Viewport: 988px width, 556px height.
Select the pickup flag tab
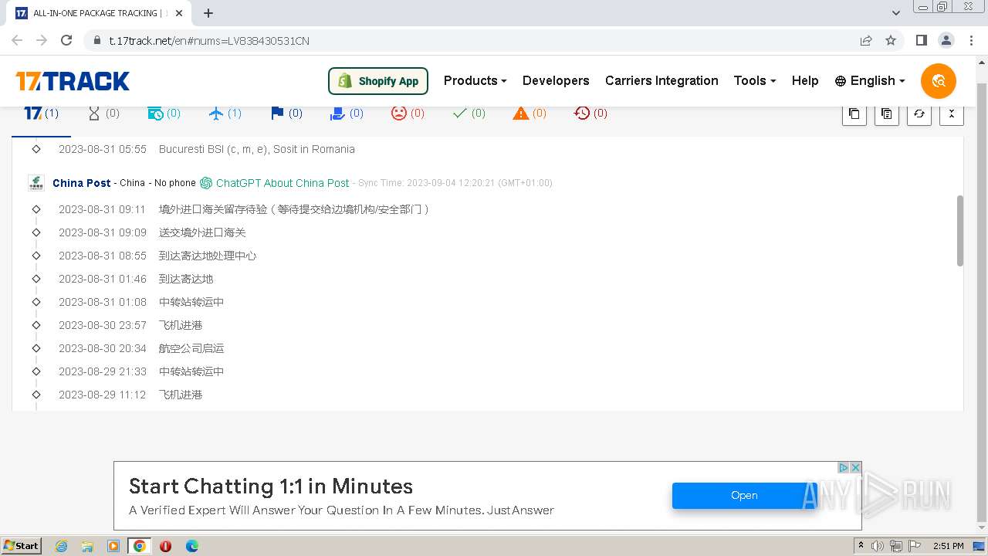286,114
